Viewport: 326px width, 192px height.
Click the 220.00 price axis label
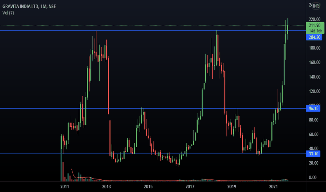point(314,19)
